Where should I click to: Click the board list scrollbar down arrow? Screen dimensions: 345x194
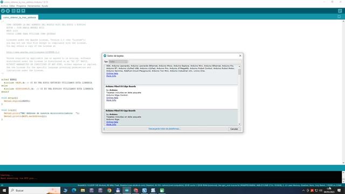pos(239,124)
